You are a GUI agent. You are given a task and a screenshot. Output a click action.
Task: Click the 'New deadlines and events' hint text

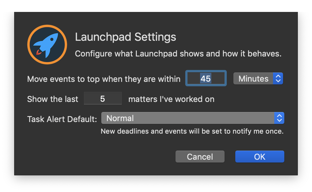[192, 131]
